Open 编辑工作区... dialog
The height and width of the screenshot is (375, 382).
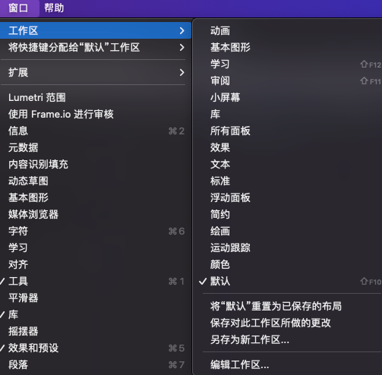tap(288, 364)
